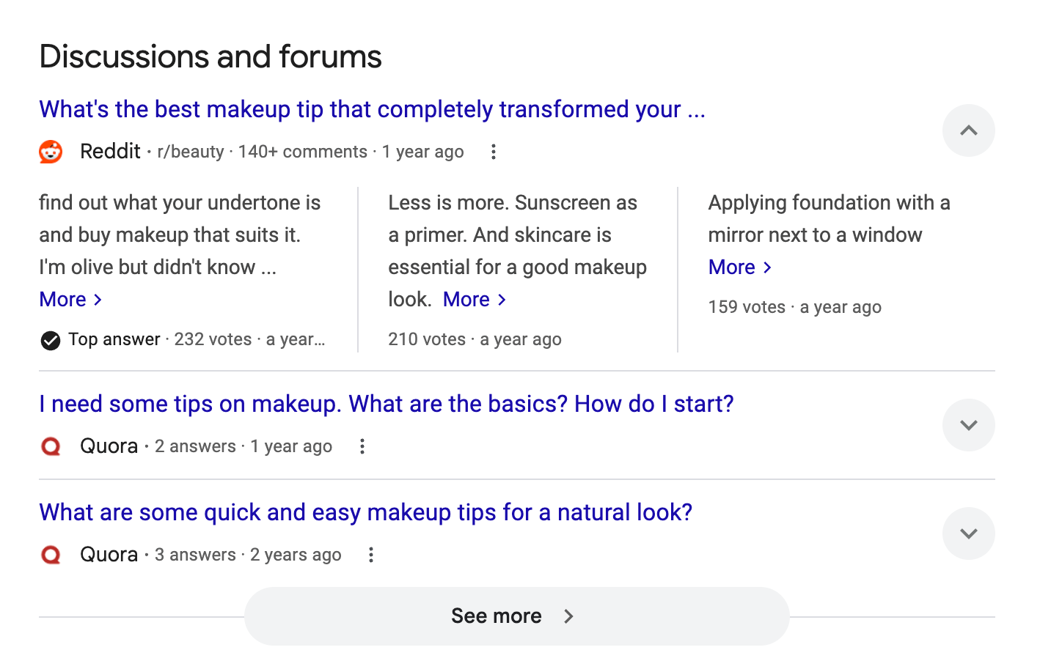Viewport: 1040px width, 661px height.
Task: Click the Reddit logo icon
Action: tap(51, 152)
